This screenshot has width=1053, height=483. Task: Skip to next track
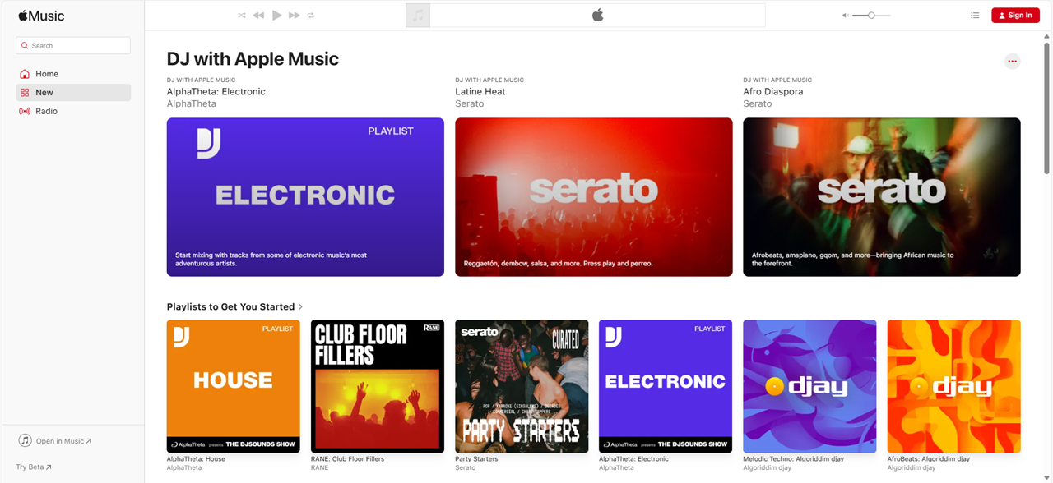click(295, 16)
